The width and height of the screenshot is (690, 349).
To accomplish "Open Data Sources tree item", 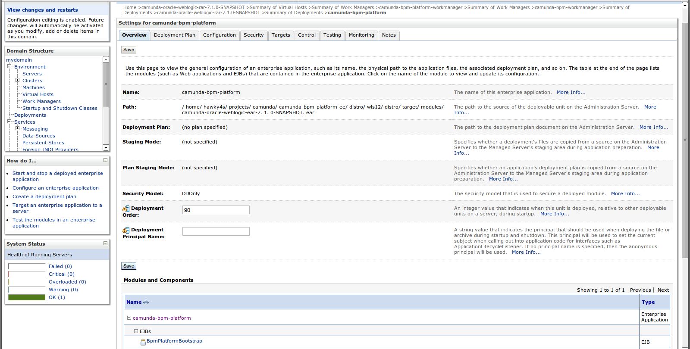I will click(39, 136).
